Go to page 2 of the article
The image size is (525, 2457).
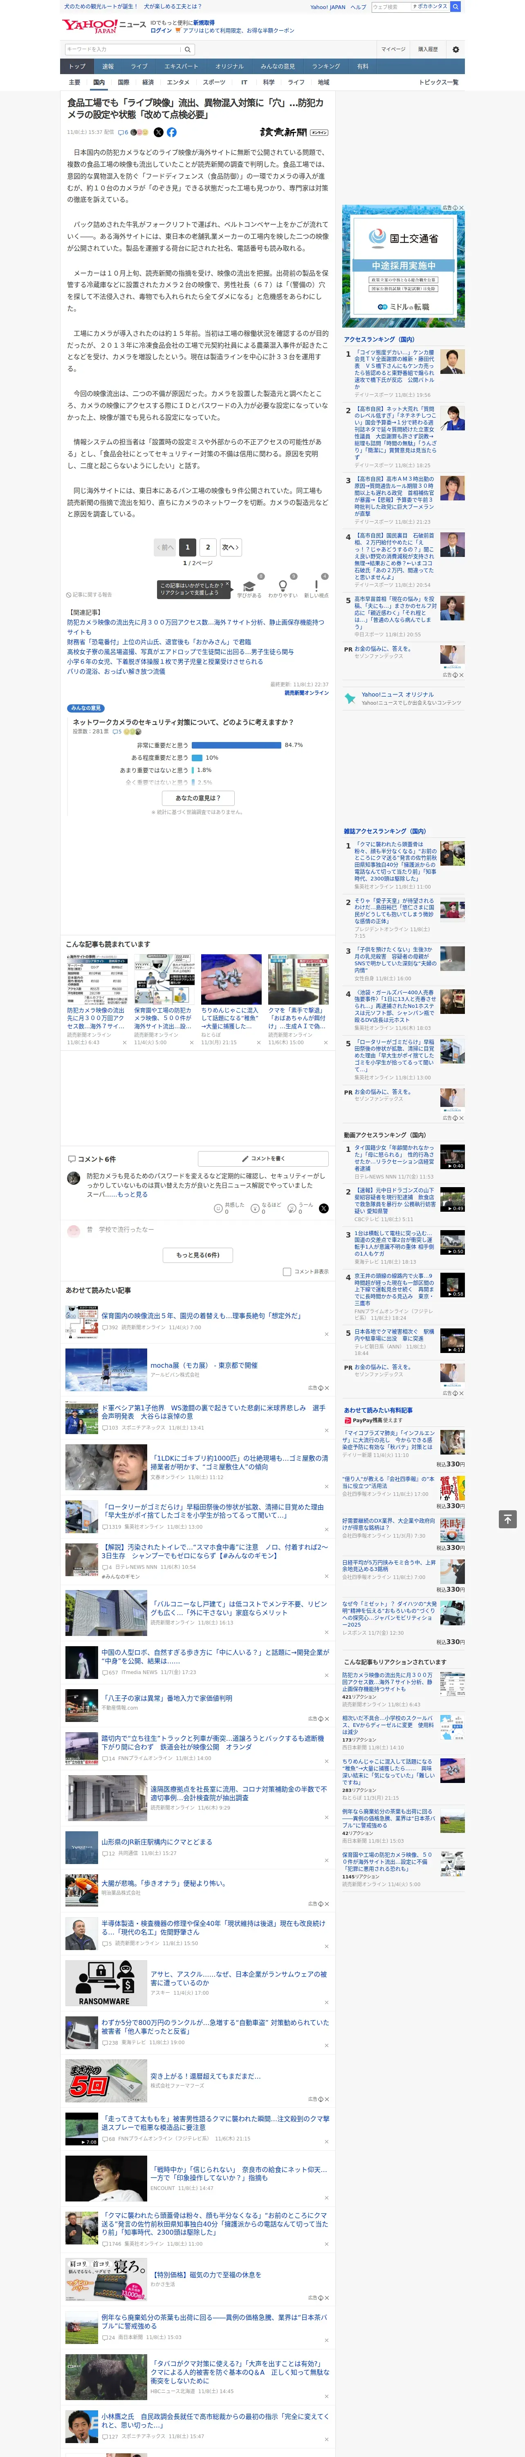[208, 547]
